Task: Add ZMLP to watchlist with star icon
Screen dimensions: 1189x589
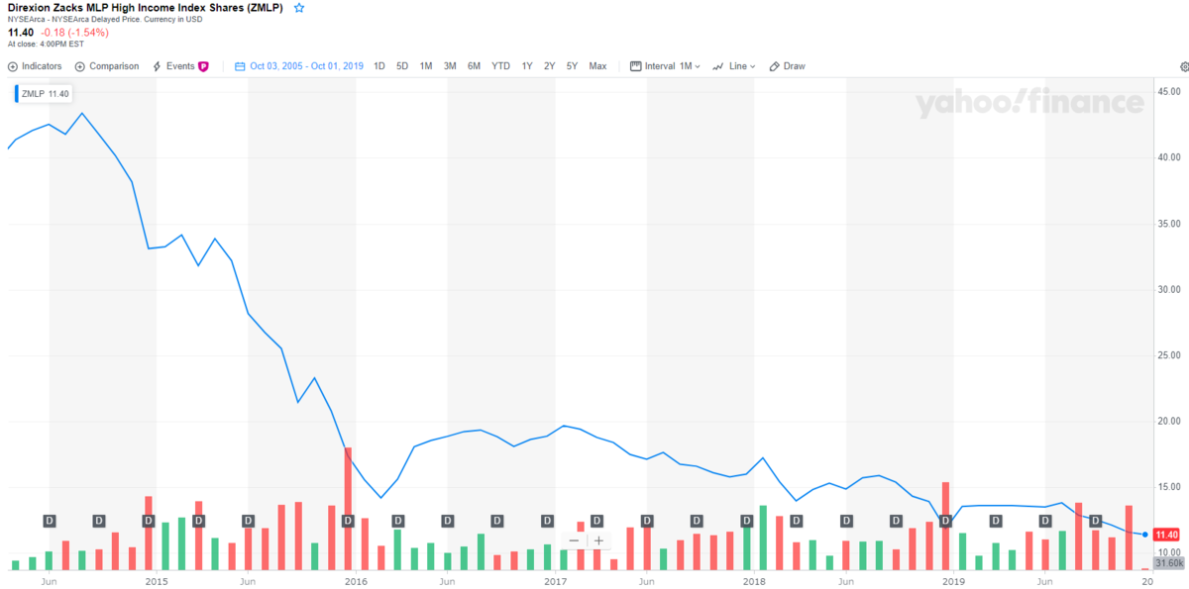Action: click(x=299, y=7)
